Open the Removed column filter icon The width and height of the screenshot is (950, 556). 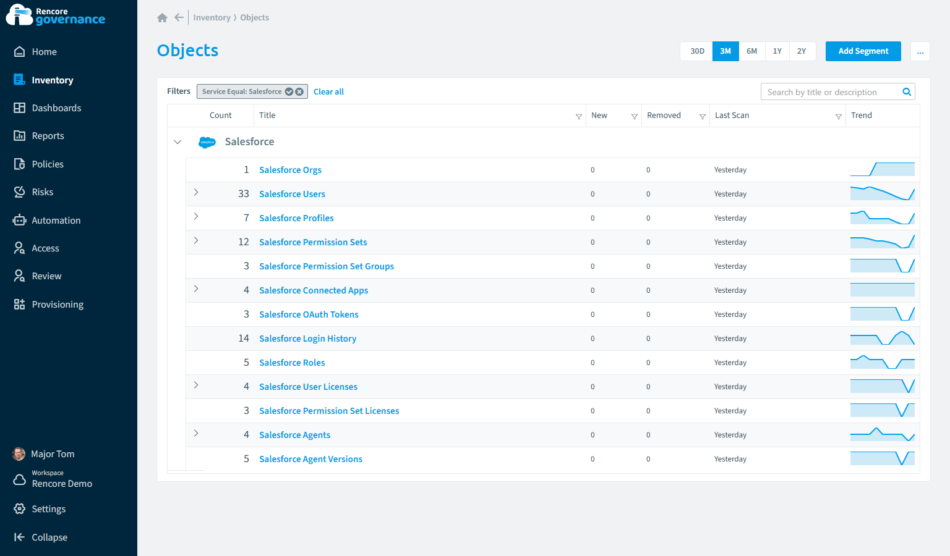[x=703, y=116]
